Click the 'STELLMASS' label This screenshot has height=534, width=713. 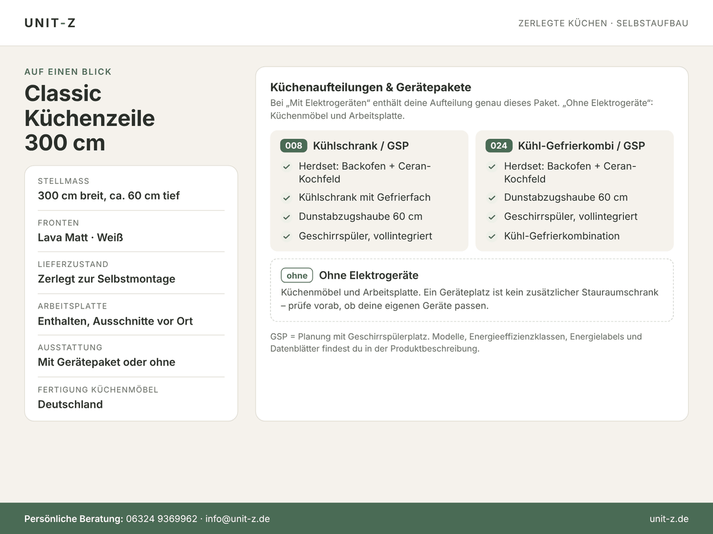click(64, 181)
